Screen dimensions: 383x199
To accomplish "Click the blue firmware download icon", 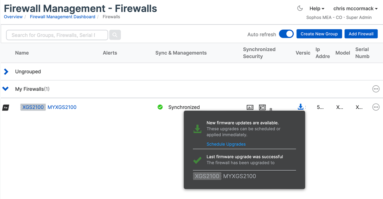I will click(300, 107).
